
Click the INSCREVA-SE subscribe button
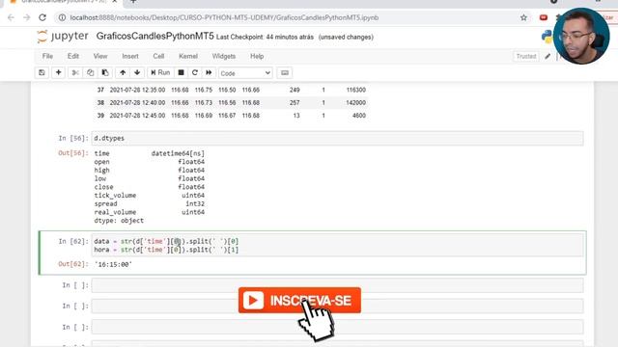[299, 300]
